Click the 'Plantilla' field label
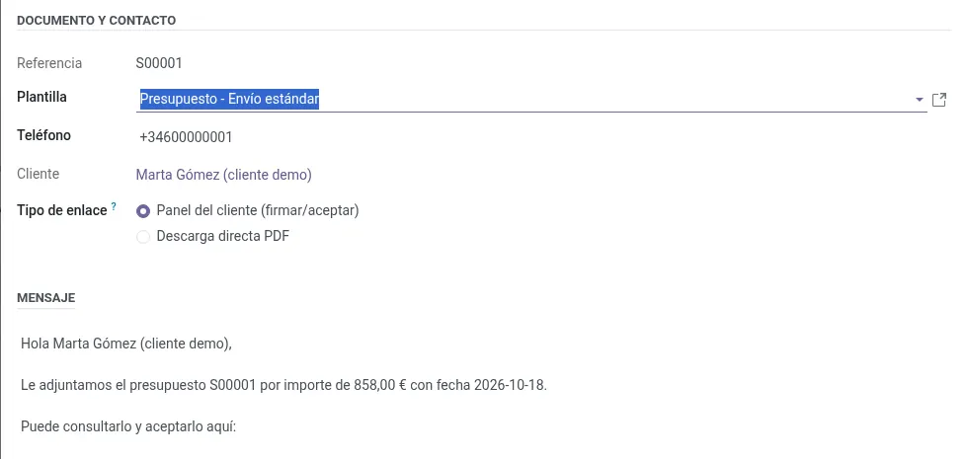967x459 pixels. point(41,98)
